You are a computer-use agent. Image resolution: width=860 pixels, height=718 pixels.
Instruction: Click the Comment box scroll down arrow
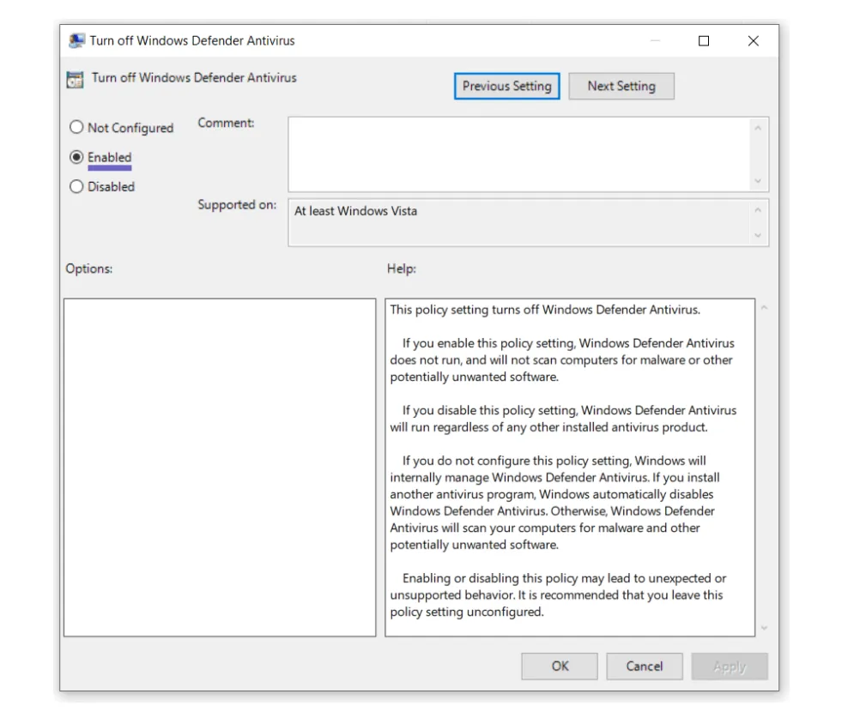[x=758, y=181]
